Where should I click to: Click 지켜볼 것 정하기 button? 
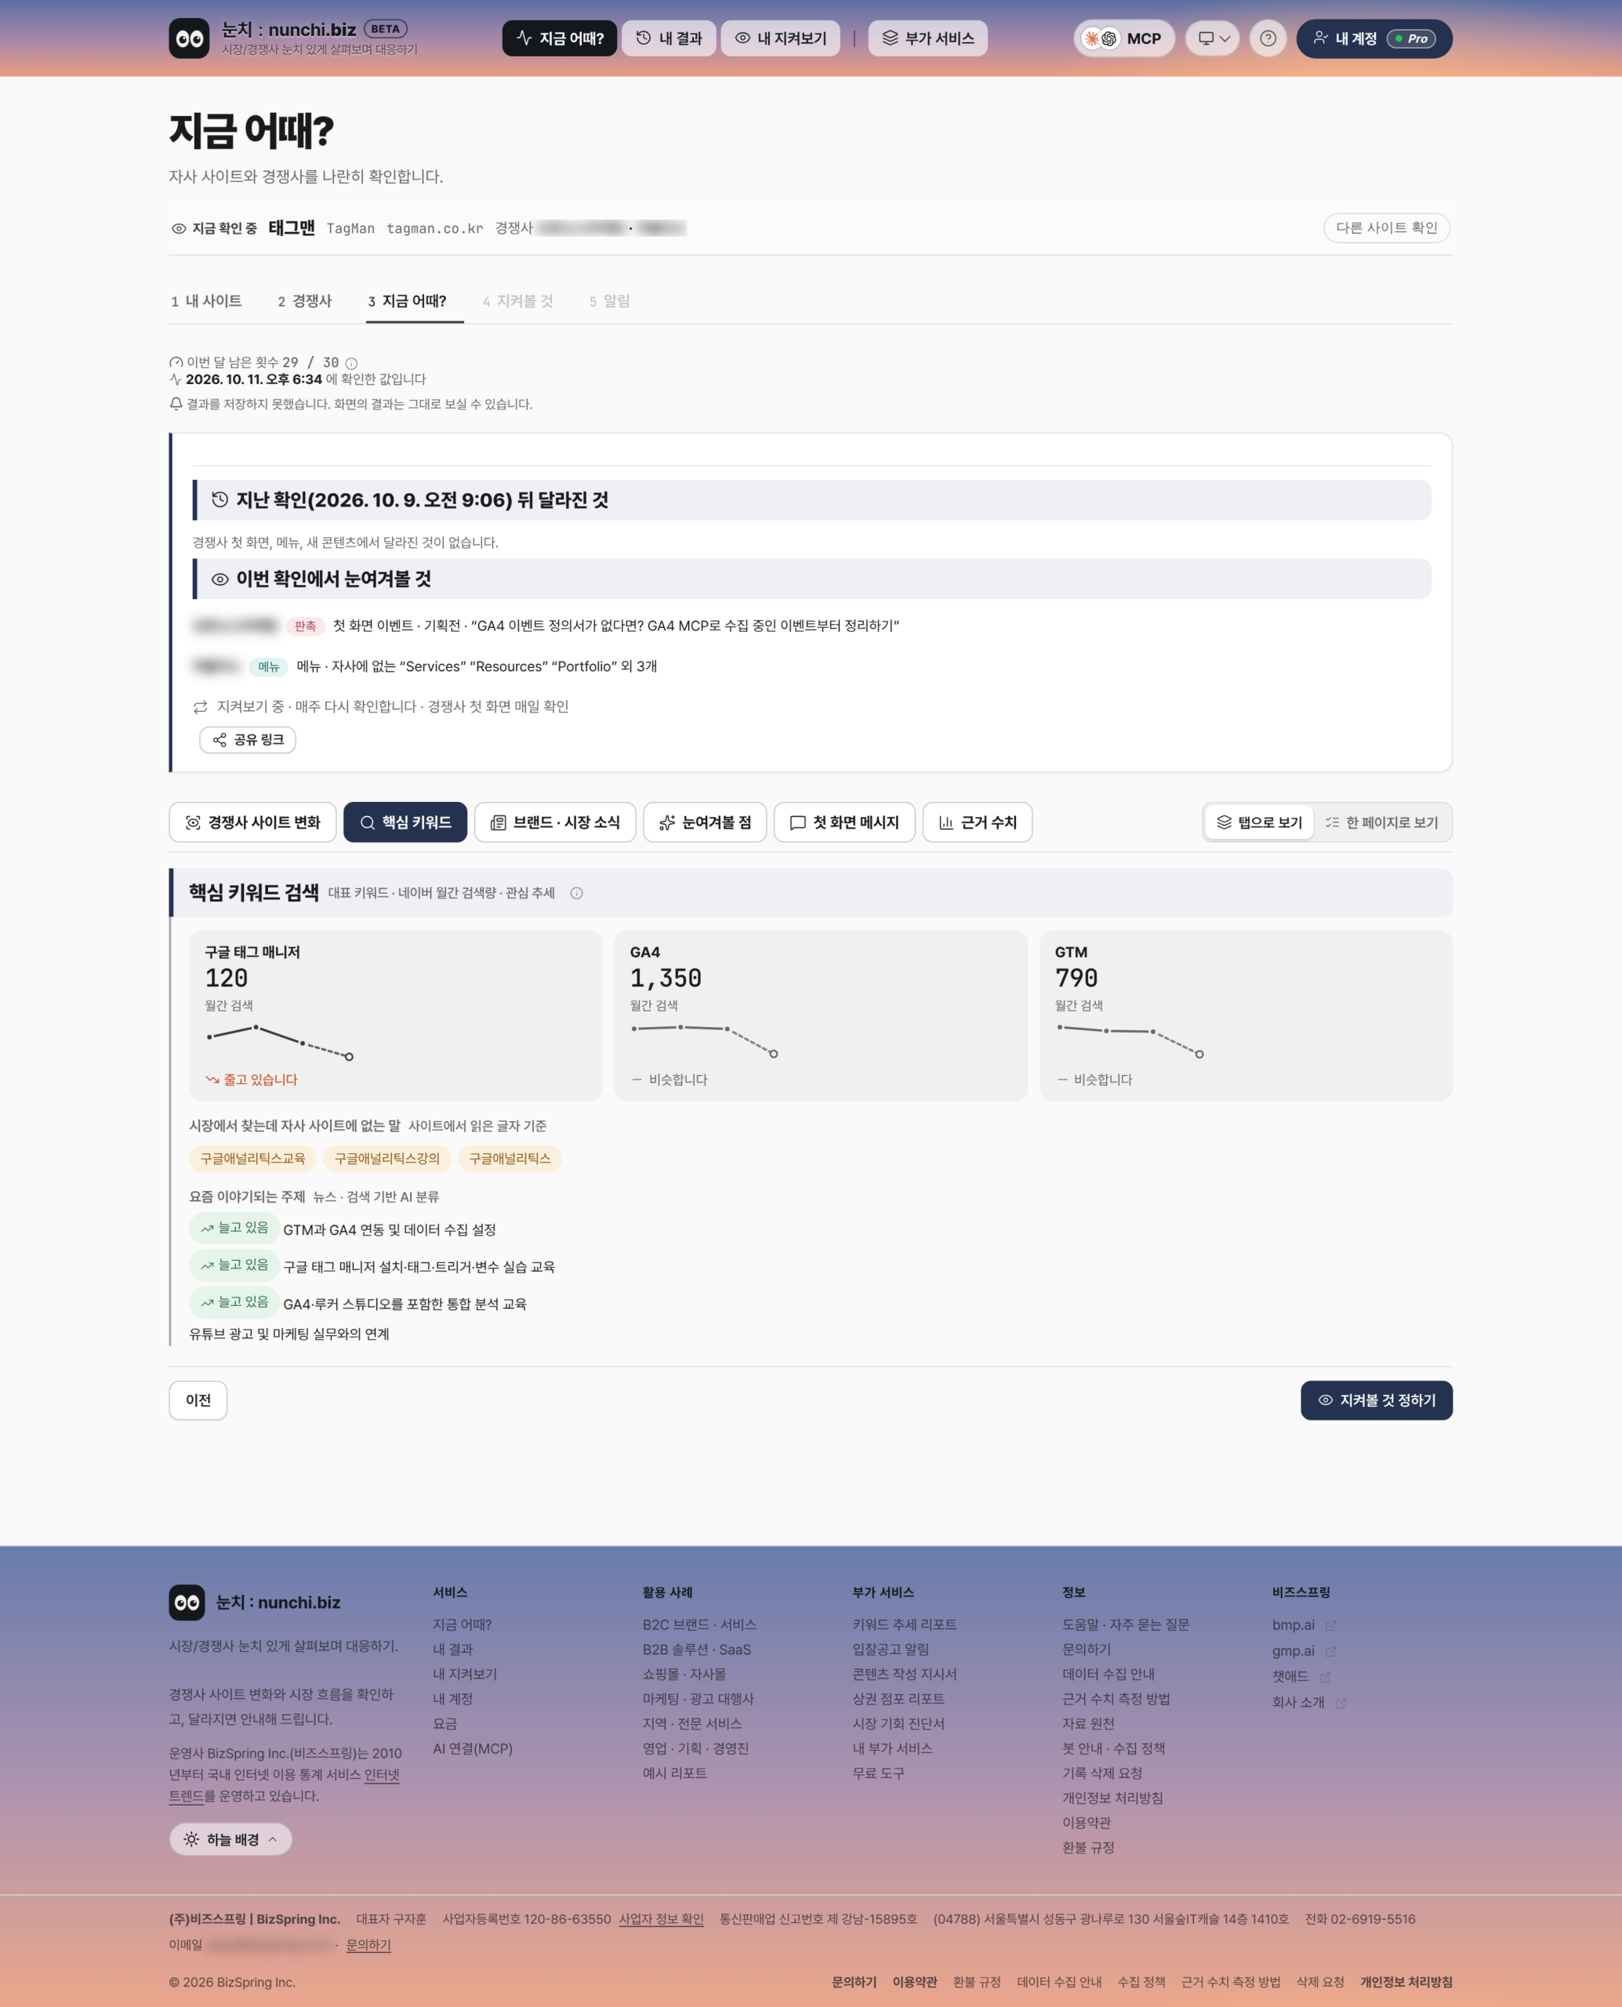coord(1375,1399)
